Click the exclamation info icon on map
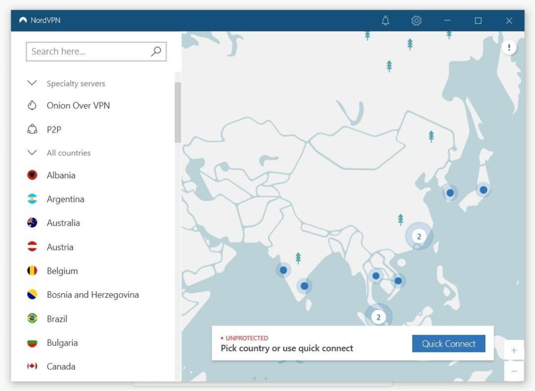 [x=509, y=47]
